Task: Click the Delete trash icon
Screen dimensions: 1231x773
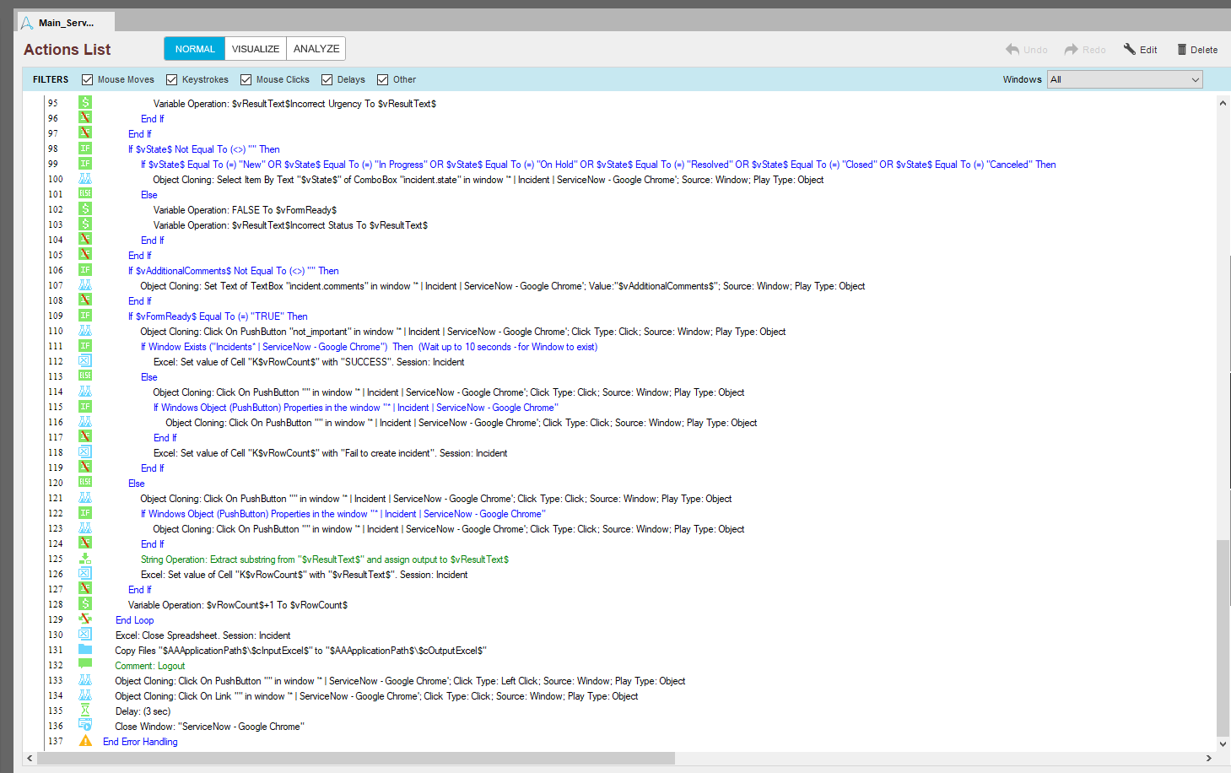Action: [x=1182, y=50]
